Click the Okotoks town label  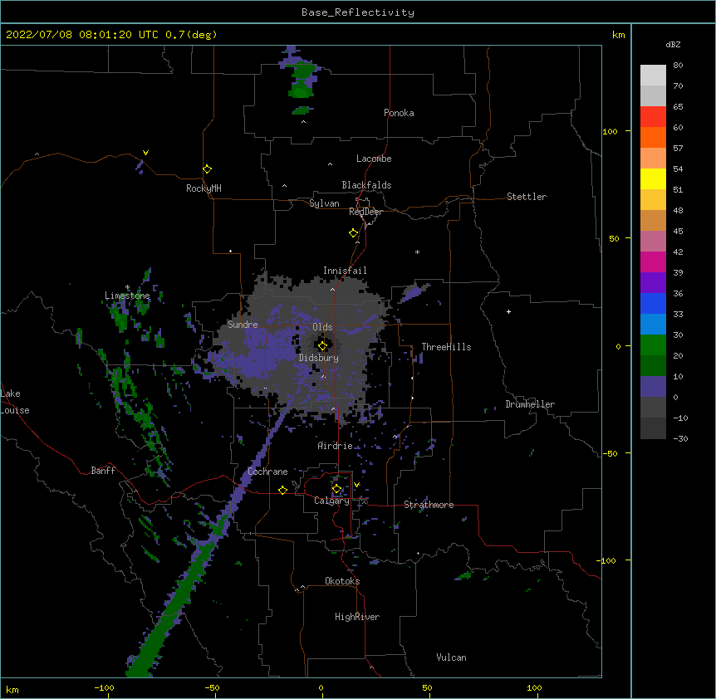[x=342, y=581]
